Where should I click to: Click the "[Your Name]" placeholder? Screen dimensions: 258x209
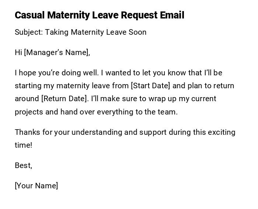tap(36, 186)
